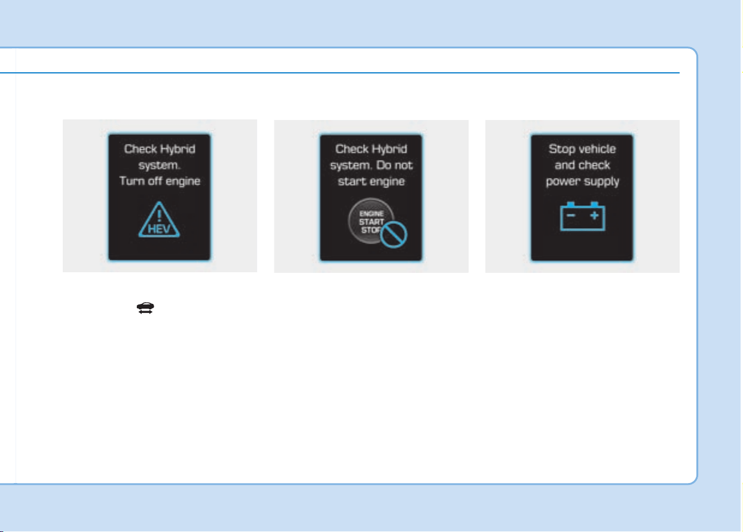This screenshot has height=532, width=743.
Task: Click the 'system. Do not' text line
Action: [x=371, y=165]
